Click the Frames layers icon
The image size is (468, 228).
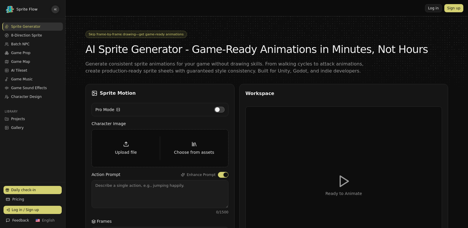[94, 222]
